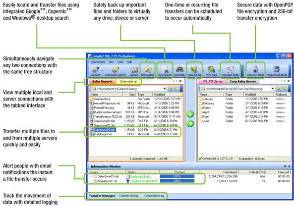
Task: Close the remote pane tab
Action: (x=289, y=81)
